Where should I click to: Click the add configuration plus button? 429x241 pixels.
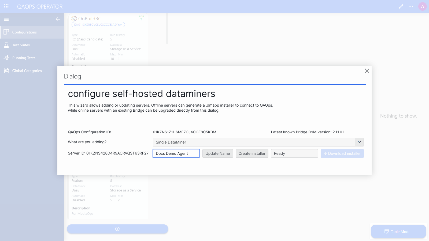click(x=117, y=229)
